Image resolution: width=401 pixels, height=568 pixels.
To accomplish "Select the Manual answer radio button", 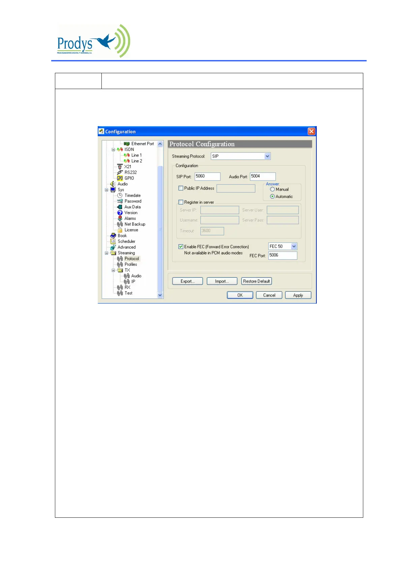I will coord(272,189).
